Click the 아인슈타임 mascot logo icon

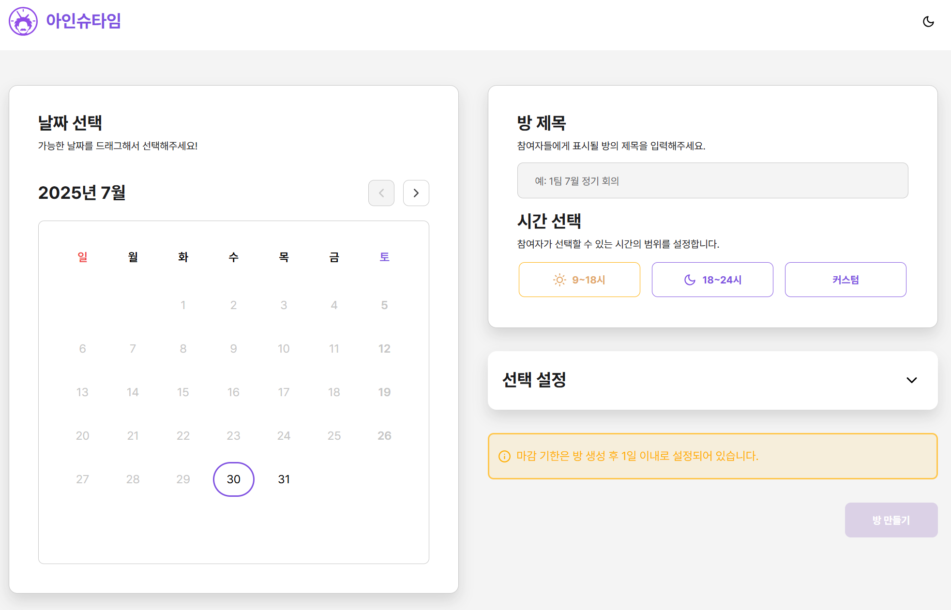click(23, 21)
